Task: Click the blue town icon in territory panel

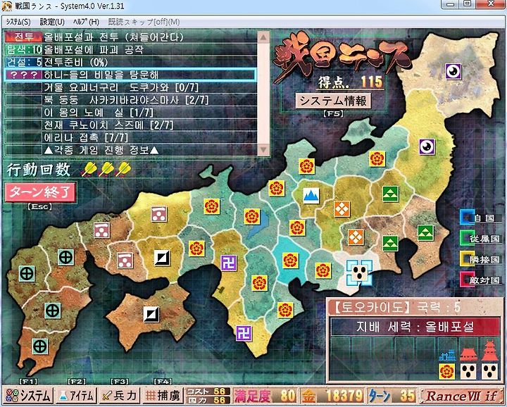Action: 447,356
